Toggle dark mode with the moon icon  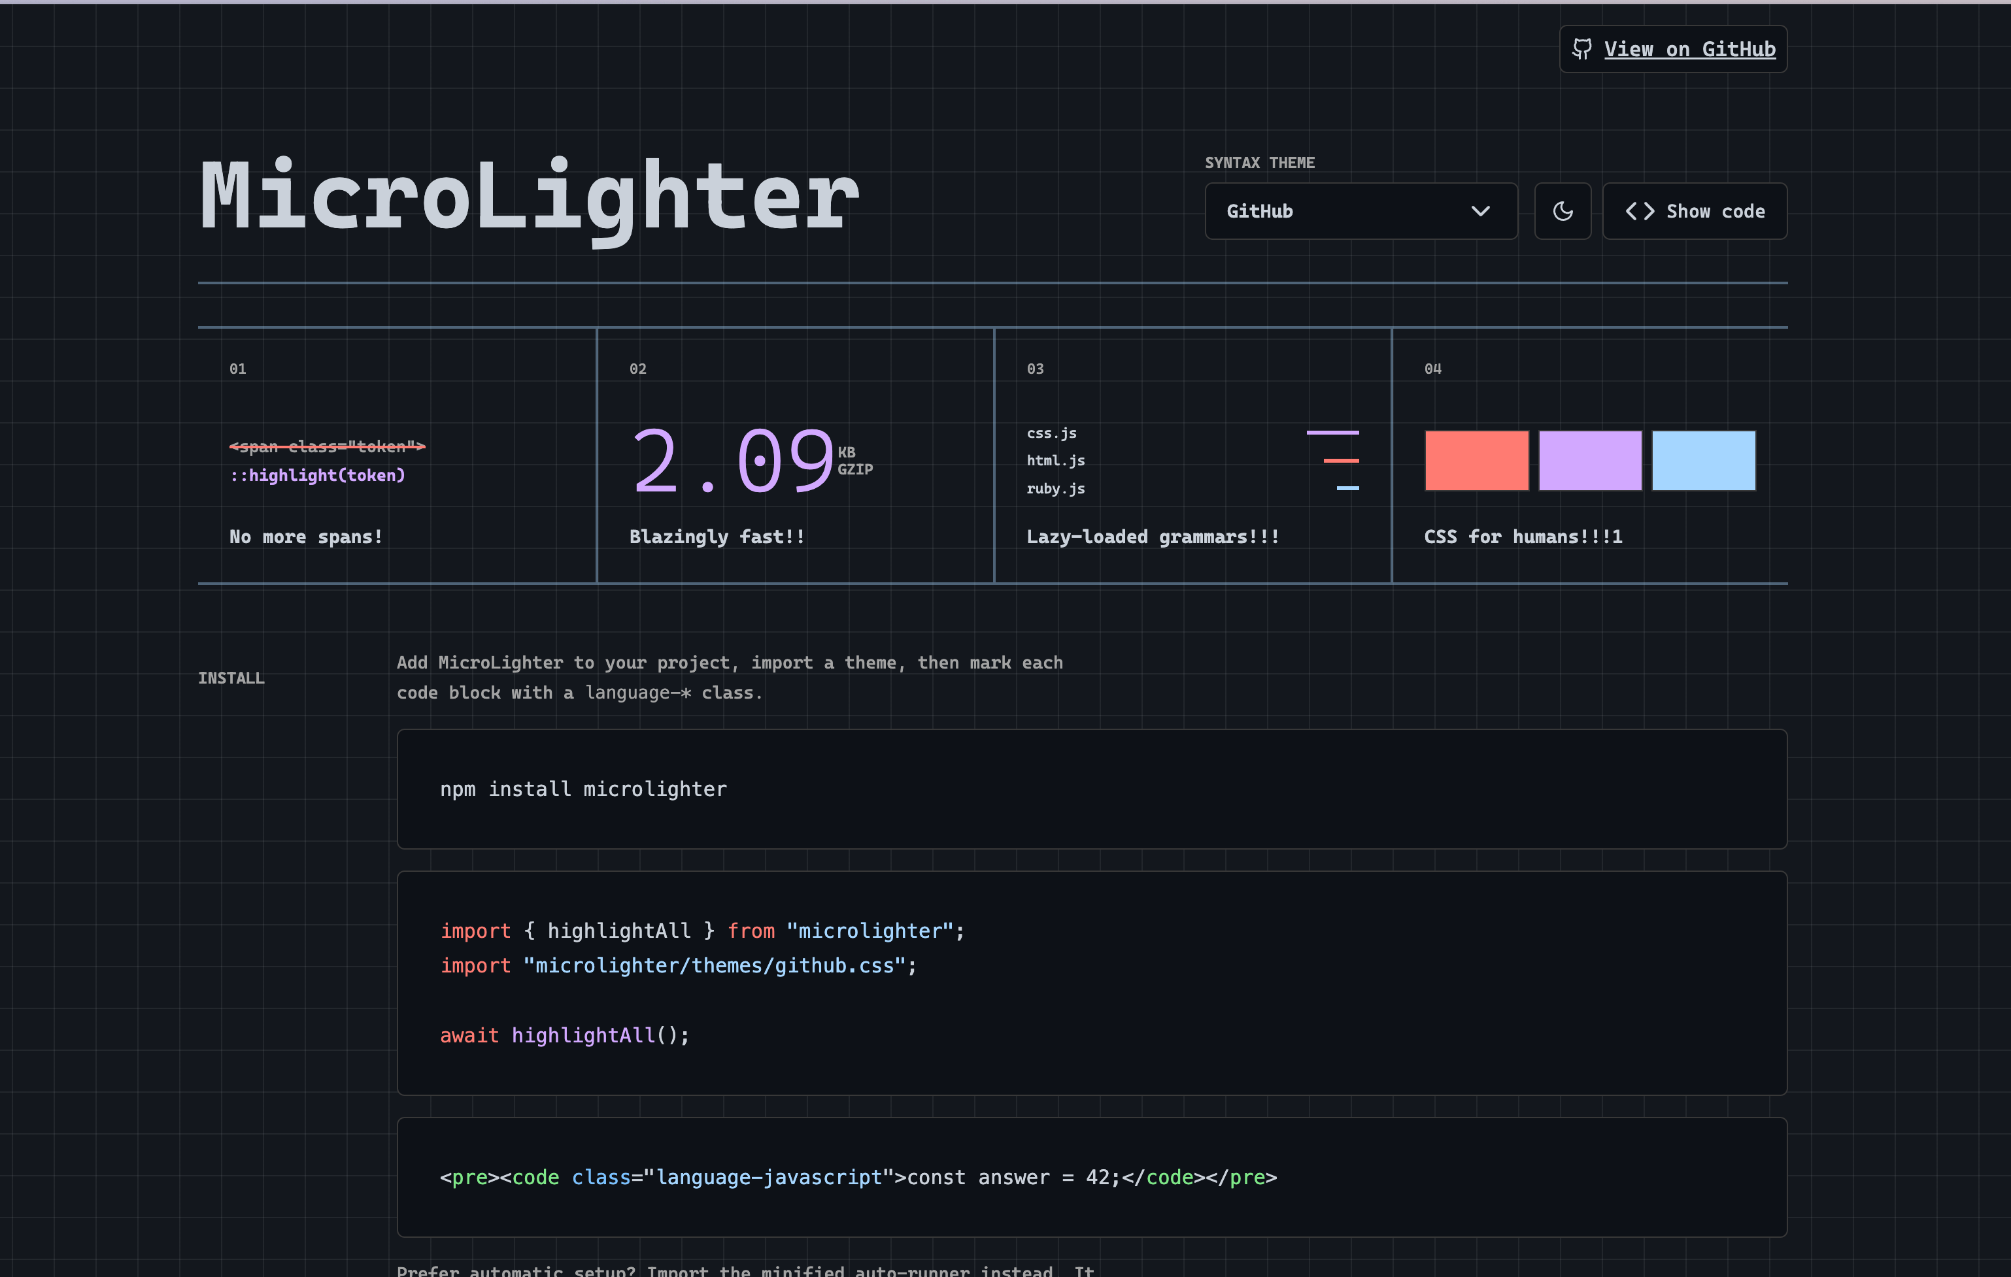[x=1563, y=211]
